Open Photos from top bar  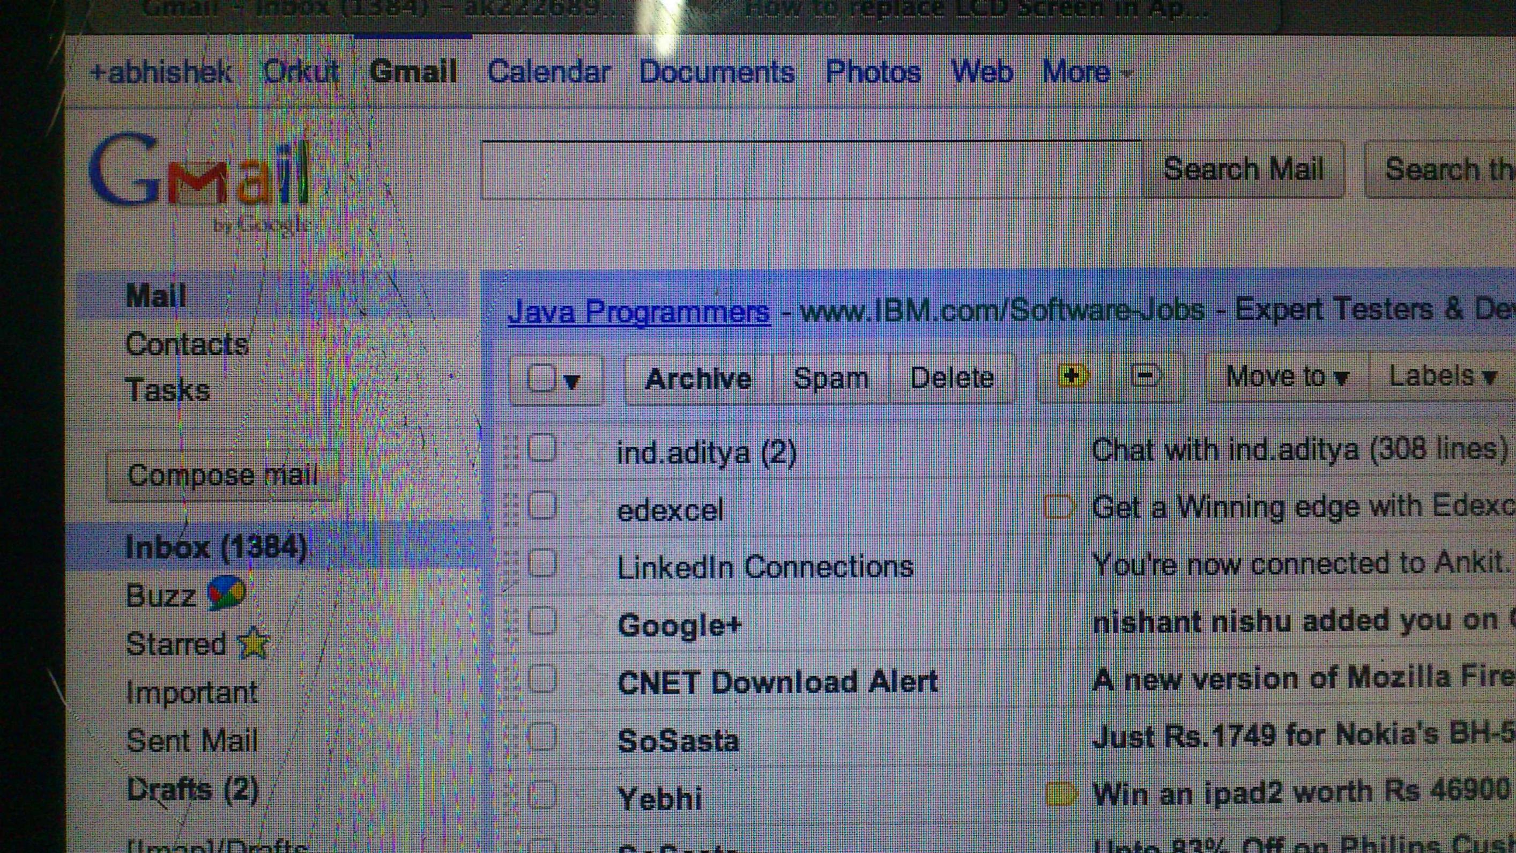[873, 72]
